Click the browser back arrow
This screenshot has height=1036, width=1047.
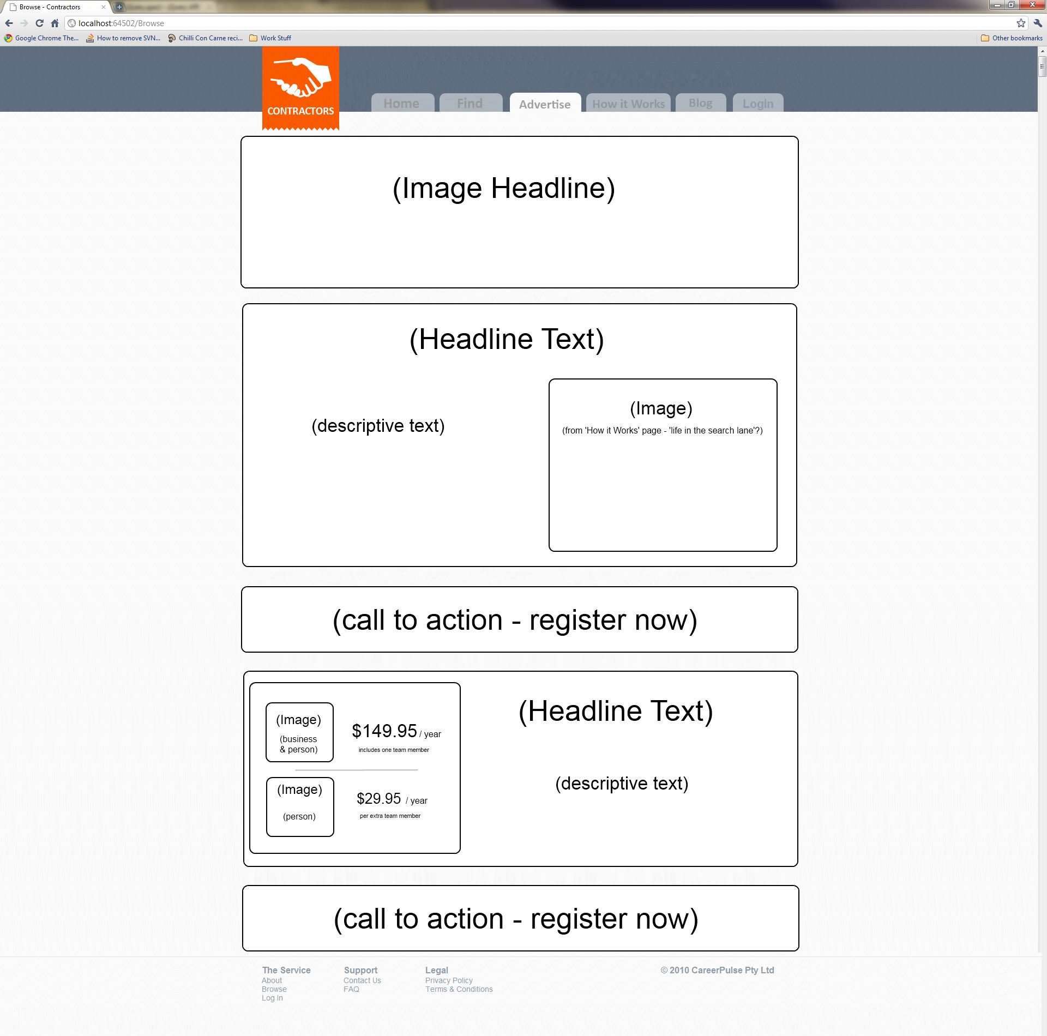pos(9,23)
